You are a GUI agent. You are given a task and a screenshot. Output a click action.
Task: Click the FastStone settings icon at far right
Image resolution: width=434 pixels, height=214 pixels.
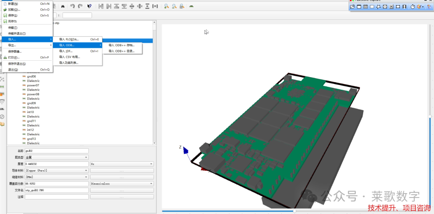pyautogui.click(x=429, y=7)
